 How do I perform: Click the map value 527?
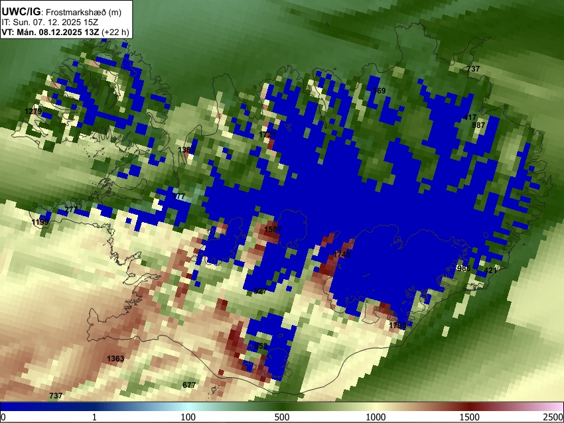tap(260, 291)
